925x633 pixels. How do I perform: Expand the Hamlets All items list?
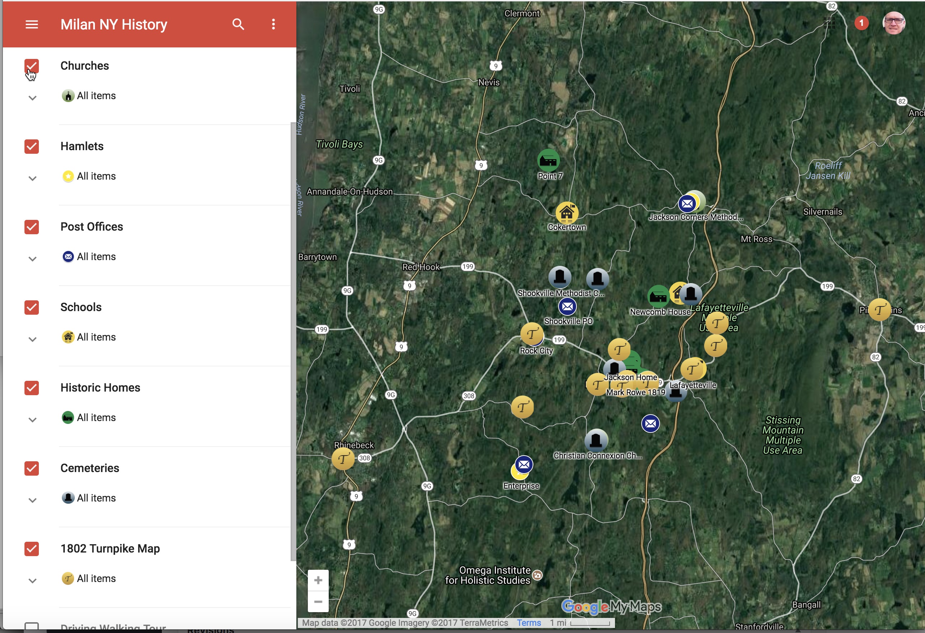[x=33, y=178]
